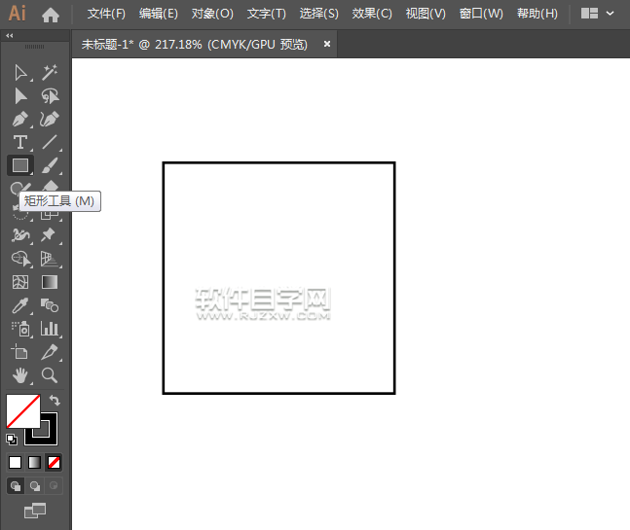The image size is (630, 530).
Task: Select the Line Segment tool
Action: 50,142
